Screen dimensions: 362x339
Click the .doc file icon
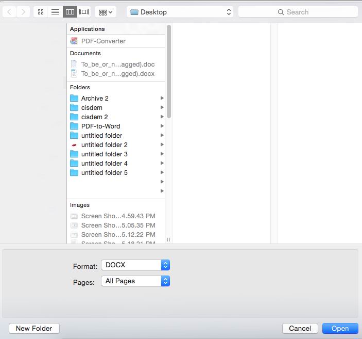74,64
